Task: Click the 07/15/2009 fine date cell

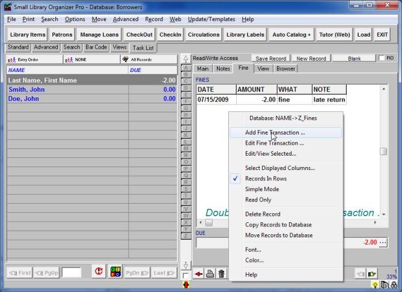Action: 216,100
